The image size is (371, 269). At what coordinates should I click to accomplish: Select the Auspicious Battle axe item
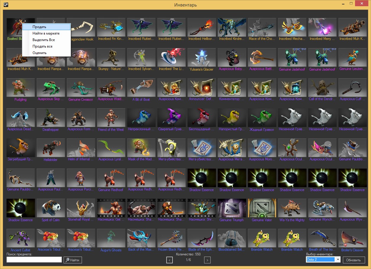[x=262, y=58]
